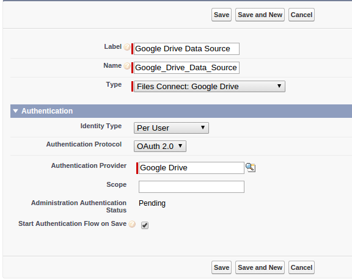Collapse the Authentication section triangle
This screenshot has height=279, width=352.
15,111
